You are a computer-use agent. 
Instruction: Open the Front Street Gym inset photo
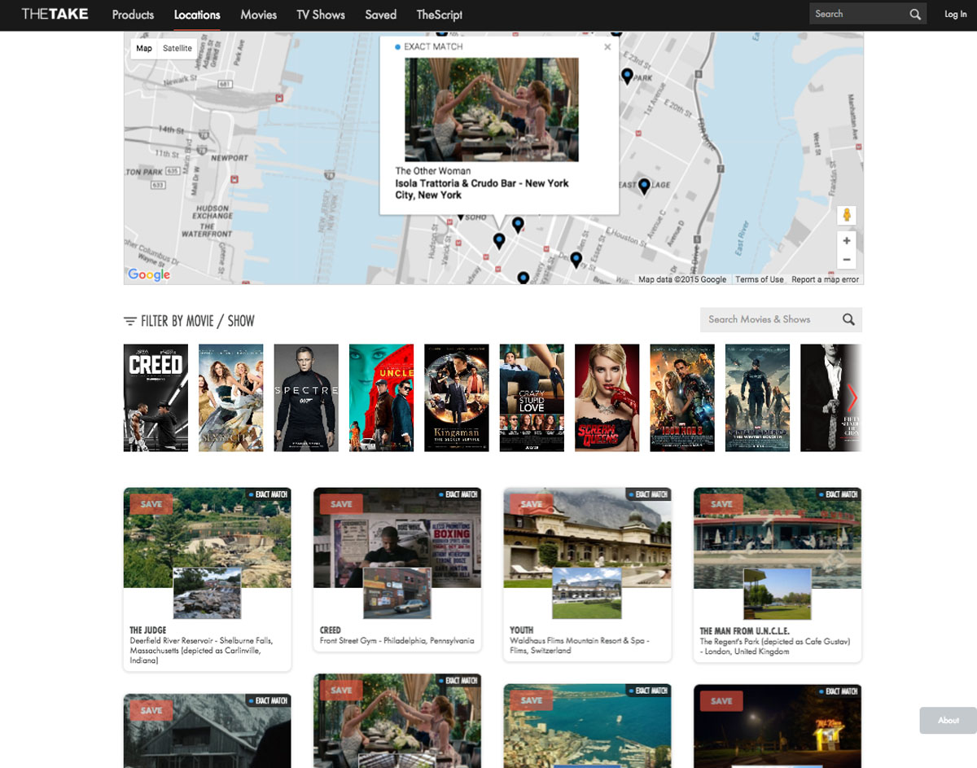[x=397, y=593]
